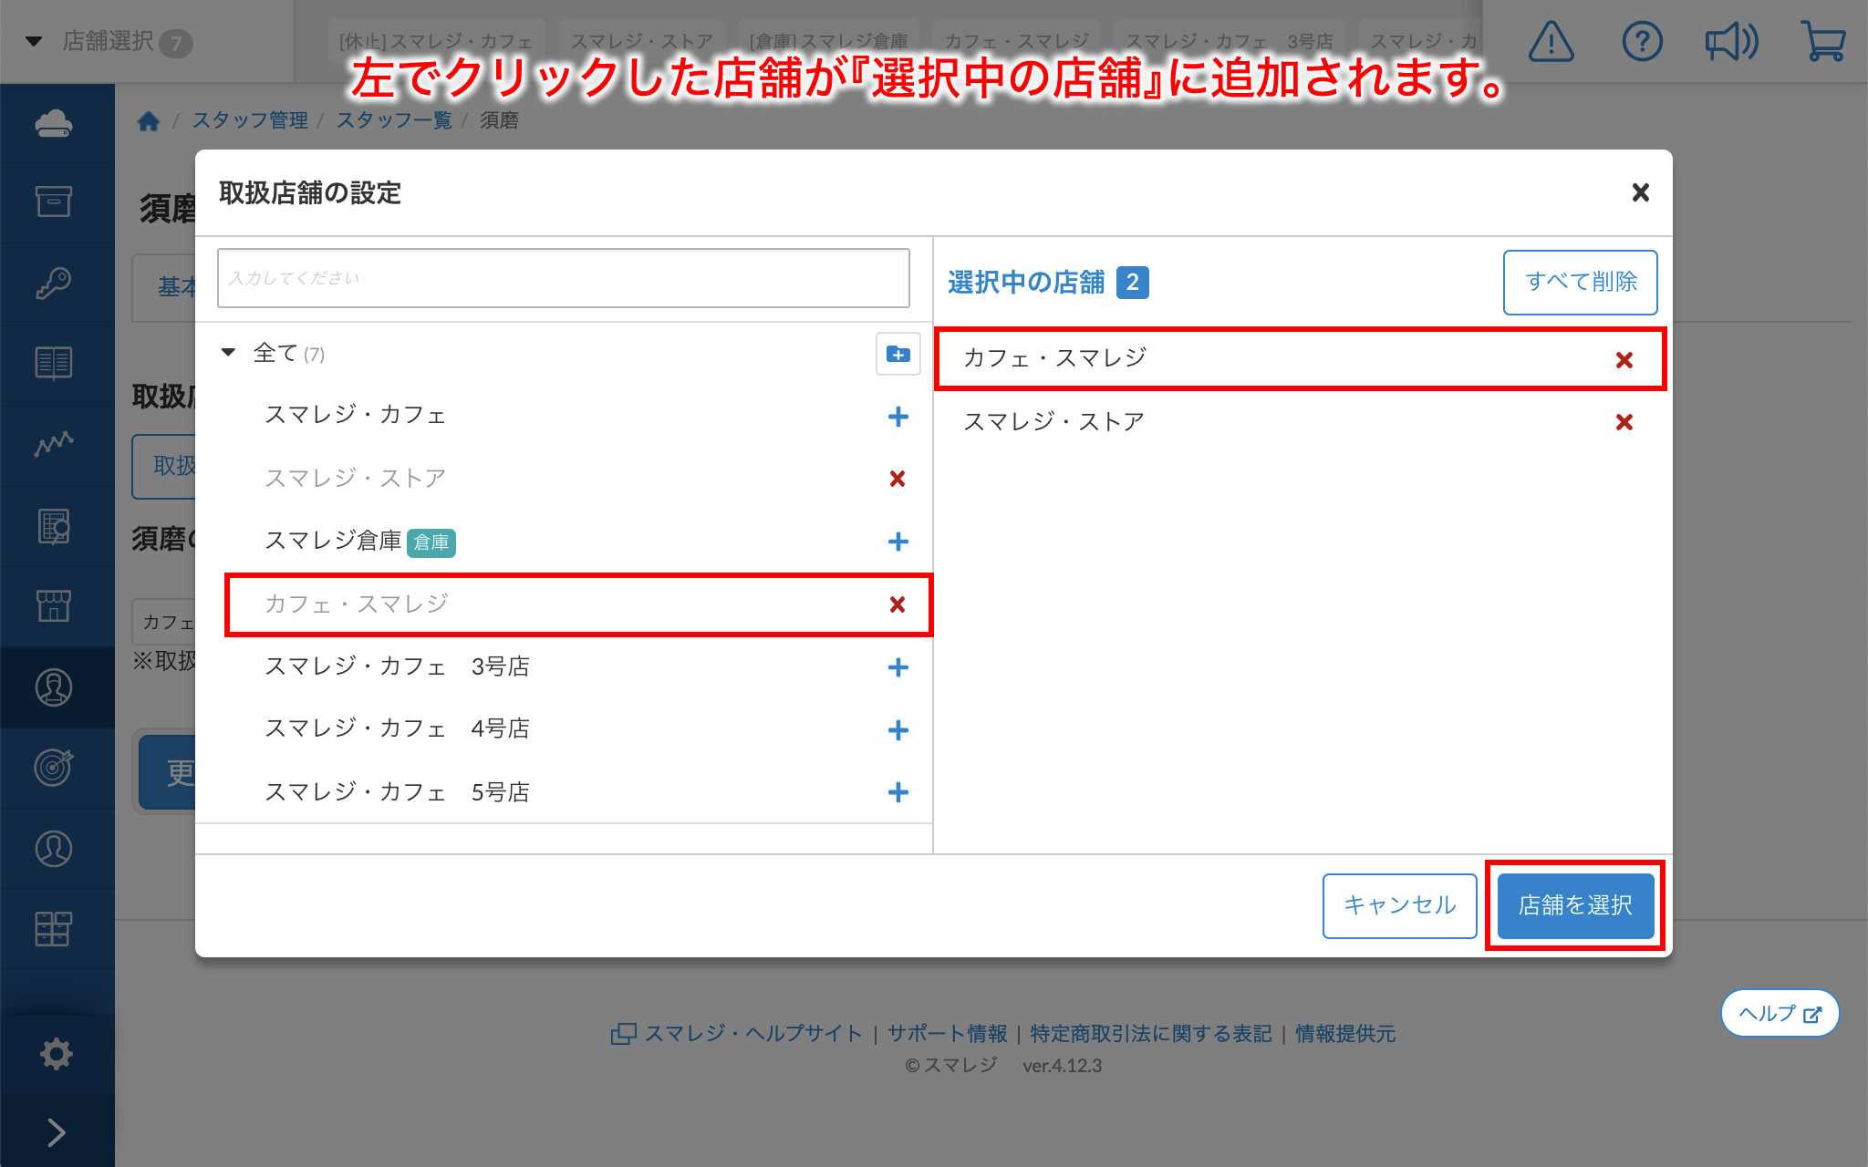Open the line chart analytics sidebar icon
The width and height of the screenshot is (1868, 1167).
(x=54, y=444)
